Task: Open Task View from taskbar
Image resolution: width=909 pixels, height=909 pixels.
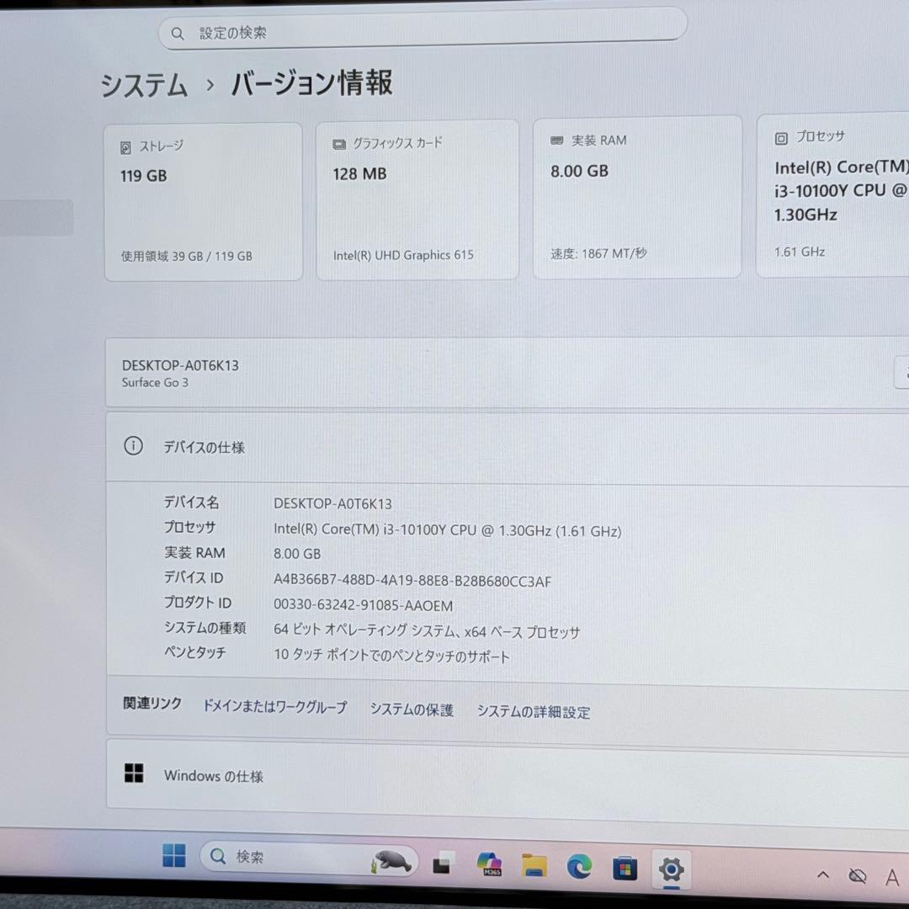Action: point(444,864)
